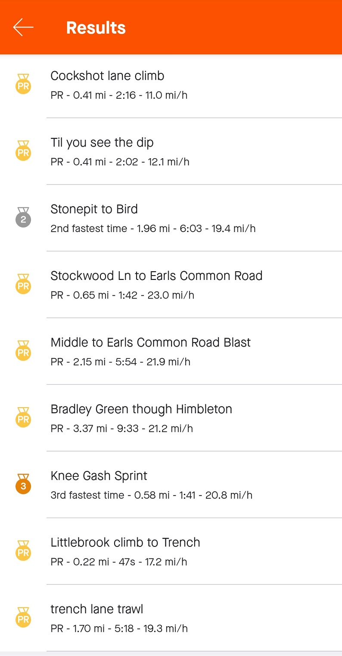342x656 pixels.
Task: Tap the Results header title
Action: (96, 28)
